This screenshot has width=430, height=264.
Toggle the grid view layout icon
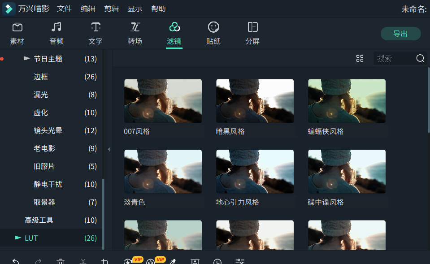click(x=360, y=58)
